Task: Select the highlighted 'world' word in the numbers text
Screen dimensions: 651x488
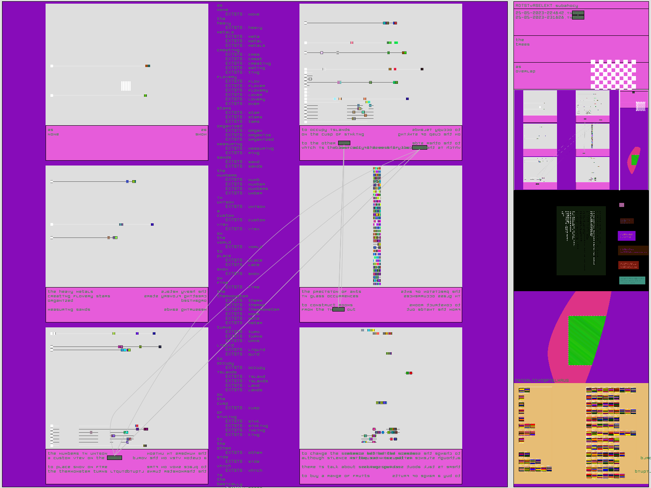Action: (114, 458)
